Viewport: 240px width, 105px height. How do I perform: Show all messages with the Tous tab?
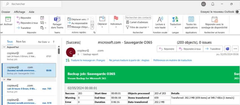click(10, 42)
